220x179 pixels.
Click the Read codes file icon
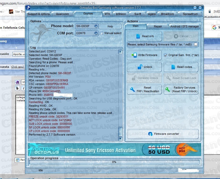[x=173, y=67]
